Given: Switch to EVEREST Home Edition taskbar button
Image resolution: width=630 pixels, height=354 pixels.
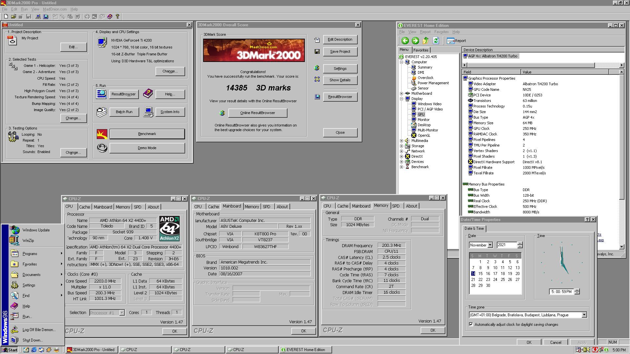Looking at the screenshot, I should click(x=305, y=350).
